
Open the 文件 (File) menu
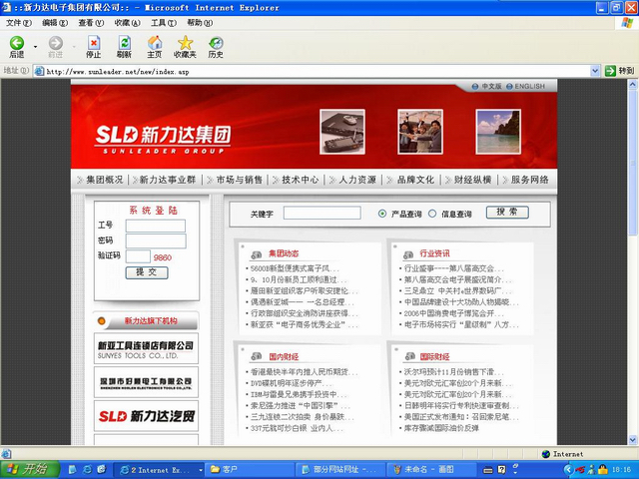click(x=17, y=22)
